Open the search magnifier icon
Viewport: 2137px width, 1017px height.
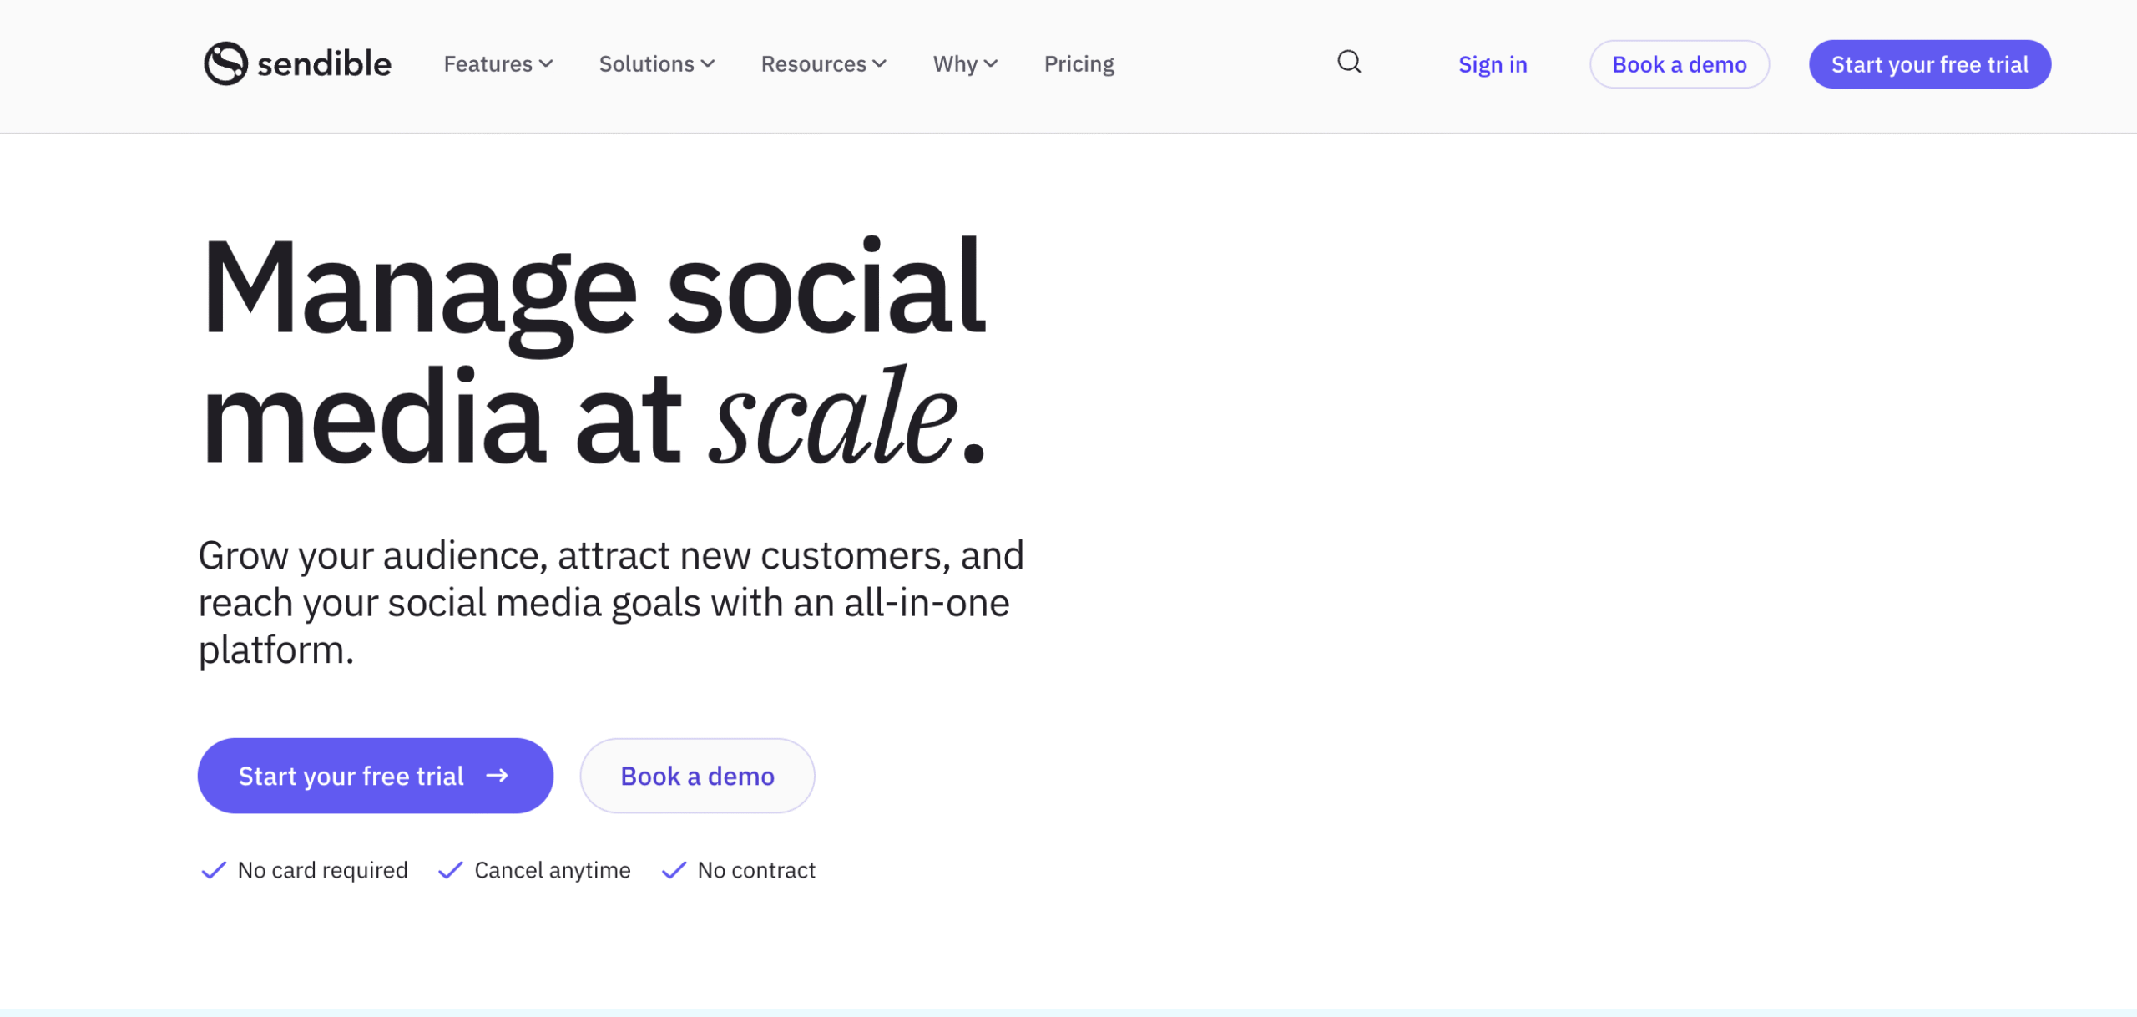1349,63
